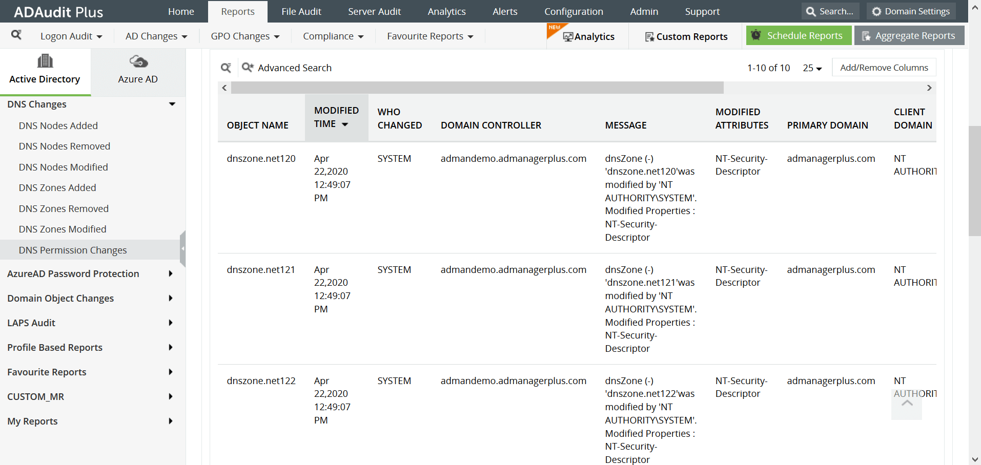Collapse the sidebar panel handle
Image resolution: width=981 pixels, height=465 pixels.
pos(182,248)
